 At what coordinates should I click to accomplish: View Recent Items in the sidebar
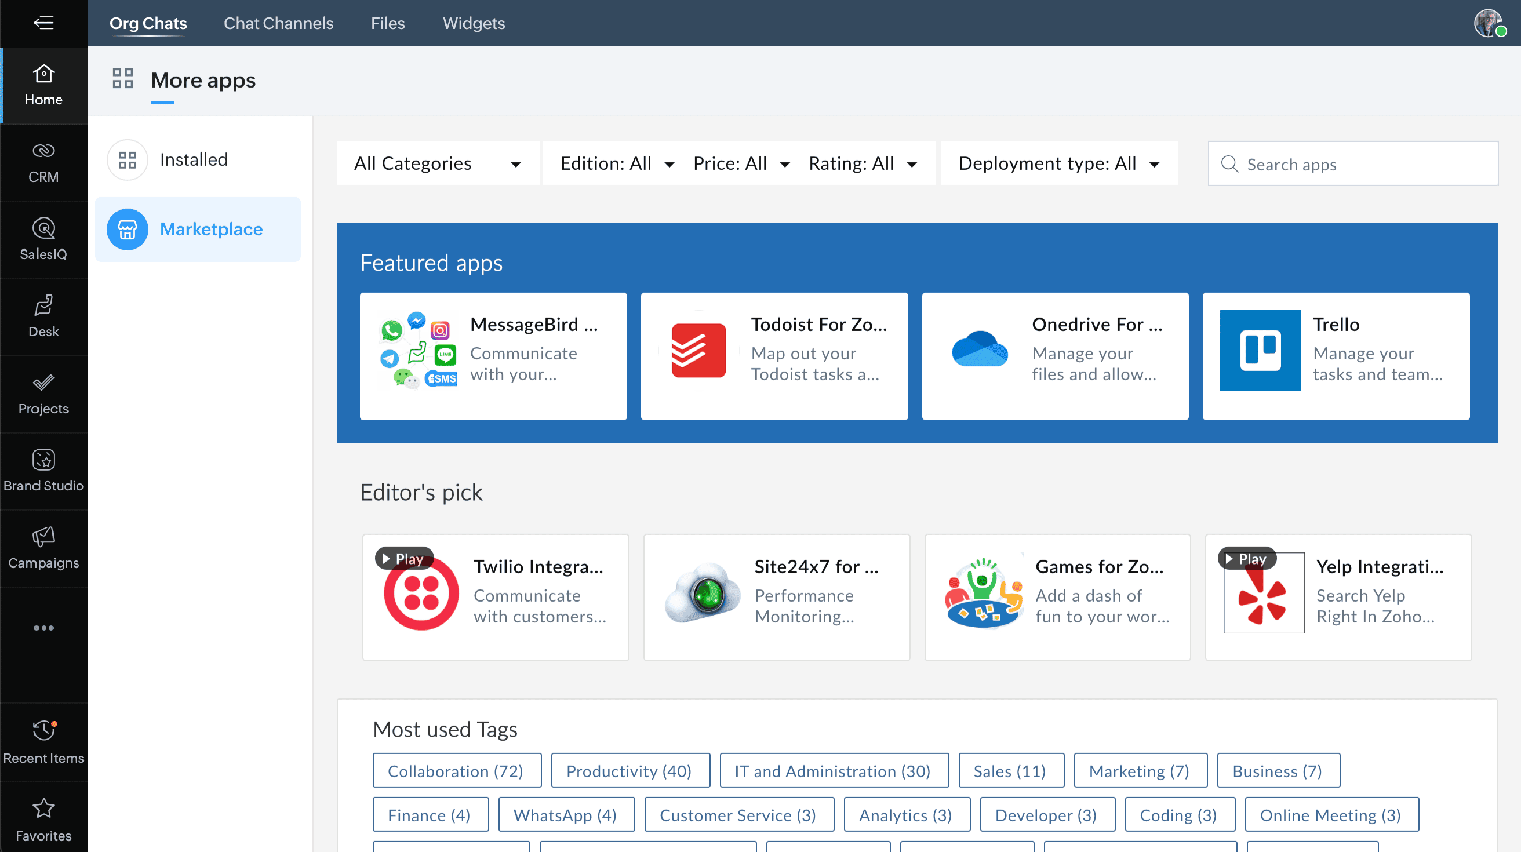coord(43,742)
